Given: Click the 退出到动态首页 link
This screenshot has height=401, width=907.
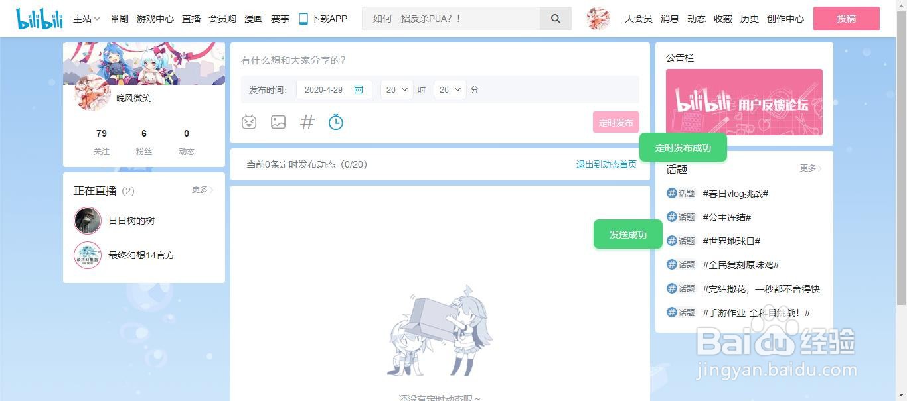Looking at the screenshot, I should [605, 164].
